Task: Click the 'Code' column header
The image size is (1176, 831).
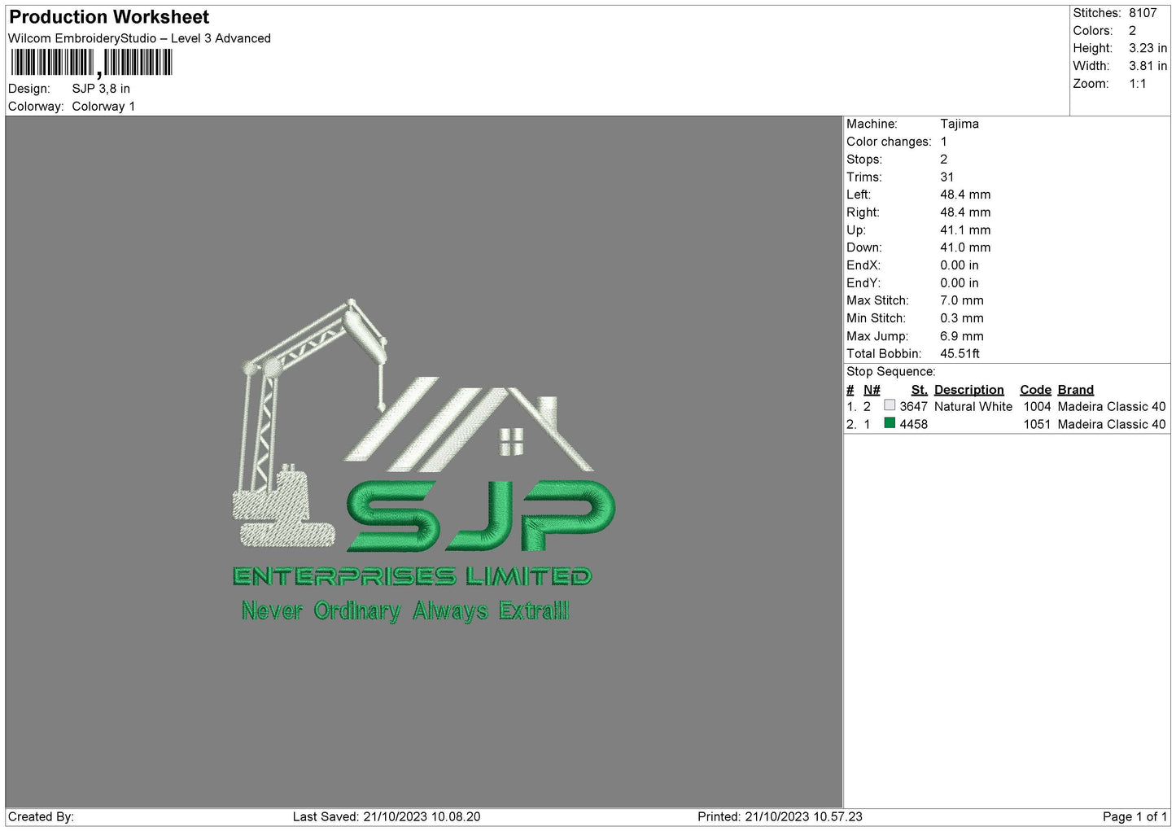Action: pyautogui.click(x=1035, y=390)
